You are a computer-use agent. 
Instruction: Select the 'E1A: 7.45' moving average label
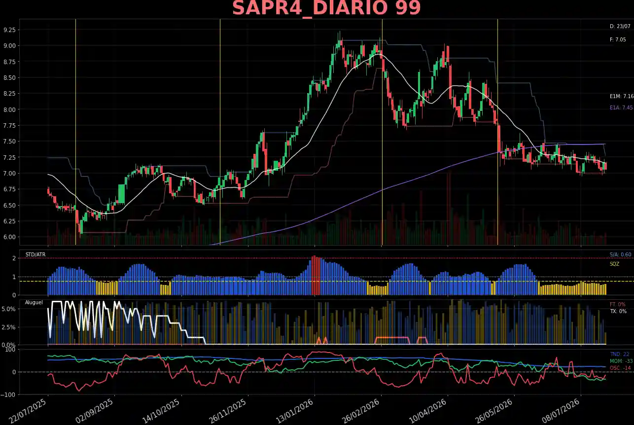pos(621,107)
